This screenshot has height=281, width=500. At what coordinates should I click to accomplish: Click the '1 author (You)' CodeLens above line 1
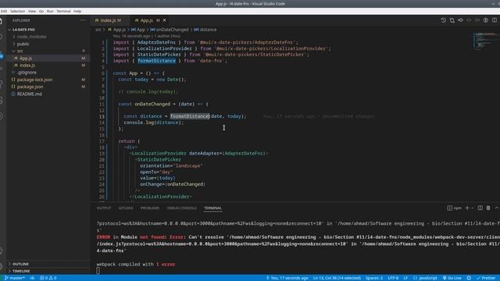coord(167,36)
